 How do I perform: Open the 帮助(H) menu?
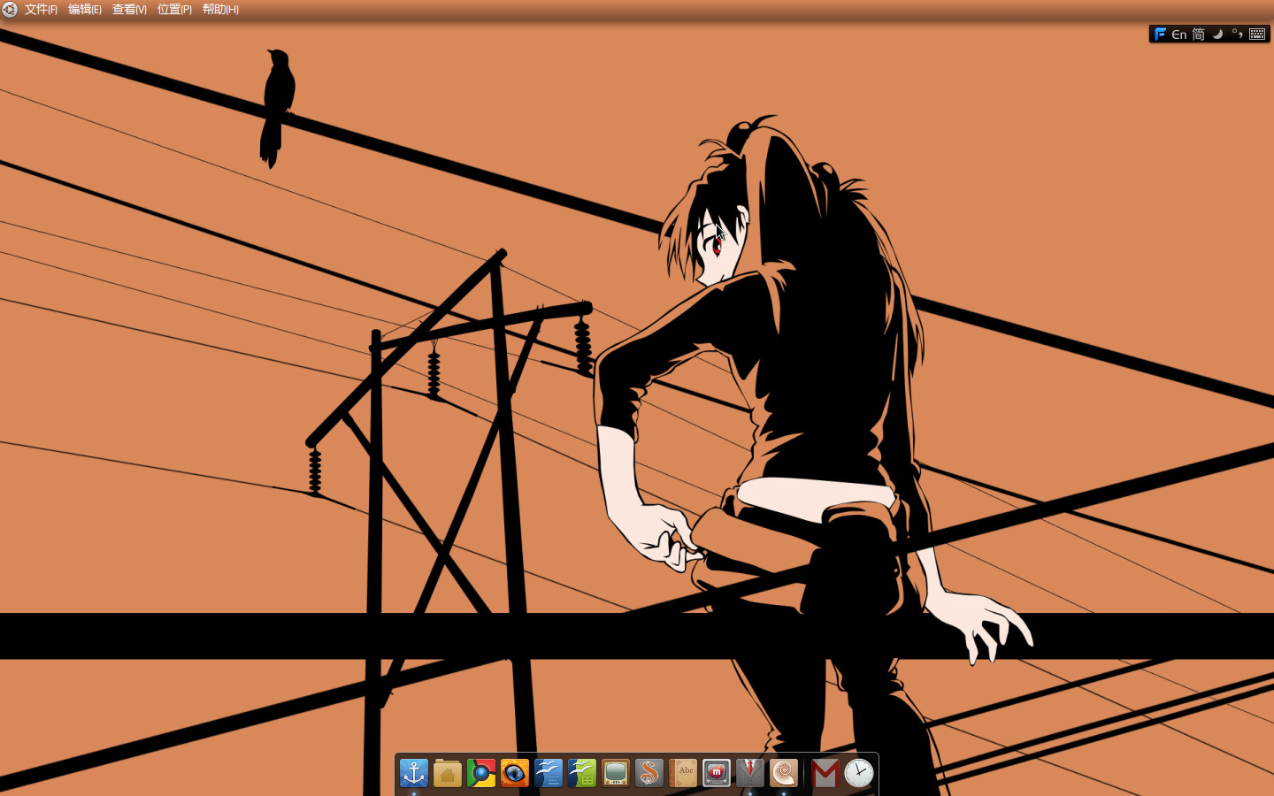coord(220,10)
